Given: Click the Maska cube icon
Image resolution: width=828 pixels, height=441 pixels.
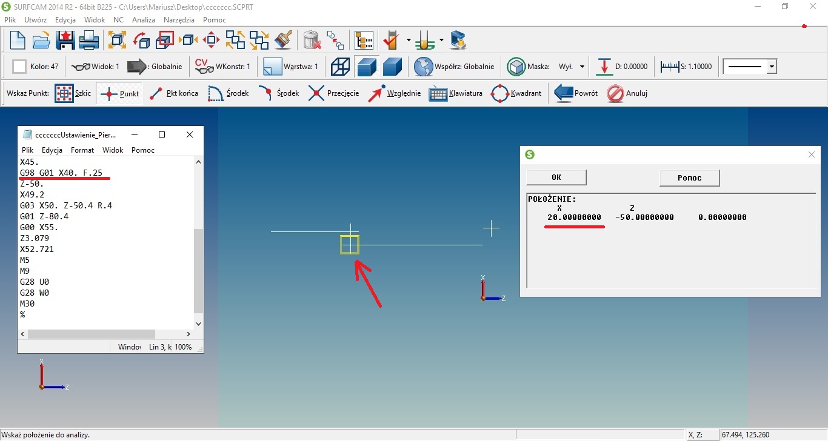Looking at the screenshot, I should click(x=516, y=67).
